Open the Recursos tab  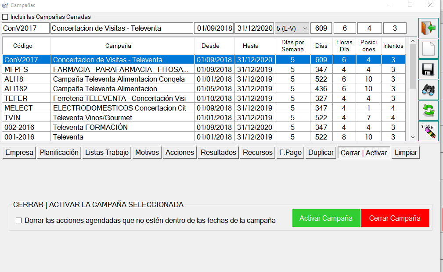point(258,153)
